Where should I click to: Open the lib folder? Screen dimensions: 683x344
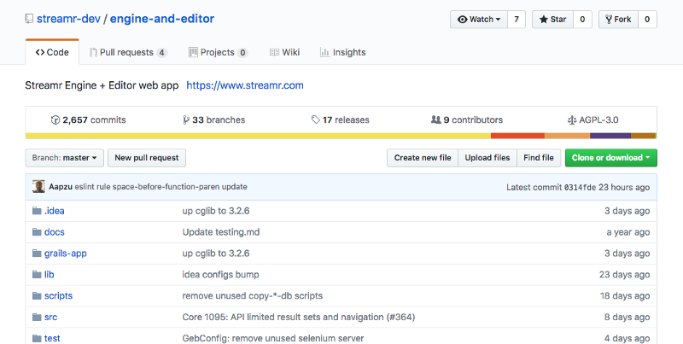coord(50,274)
